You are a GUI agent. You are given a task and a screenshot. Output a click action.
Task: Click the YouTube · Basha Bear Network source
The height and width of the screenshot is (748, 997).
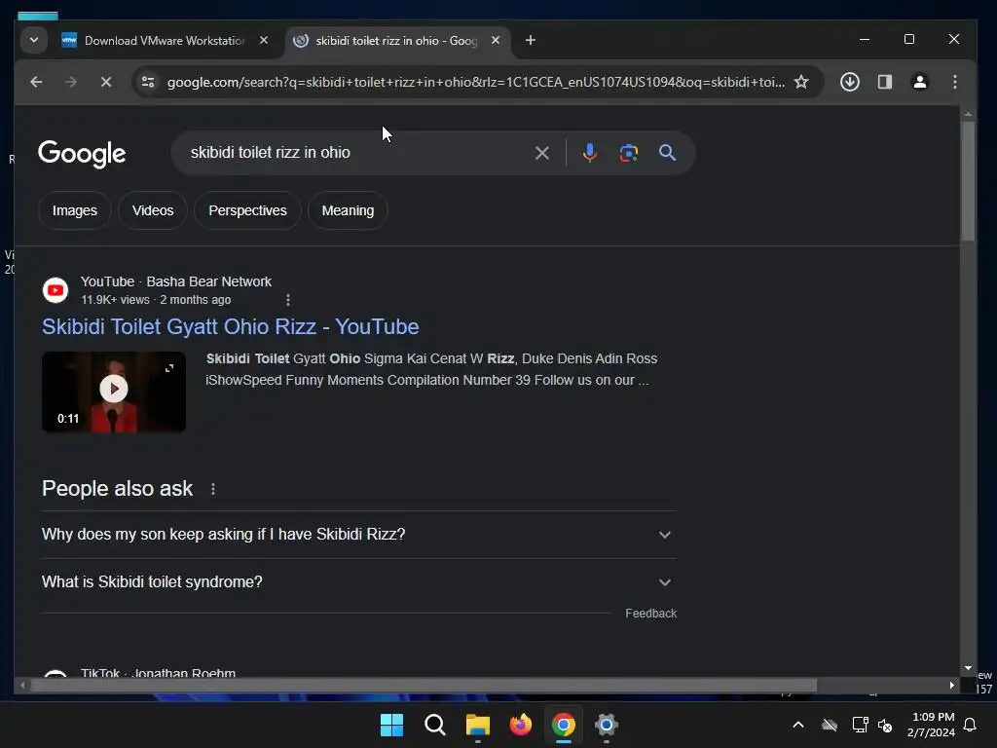click(176, 281)
